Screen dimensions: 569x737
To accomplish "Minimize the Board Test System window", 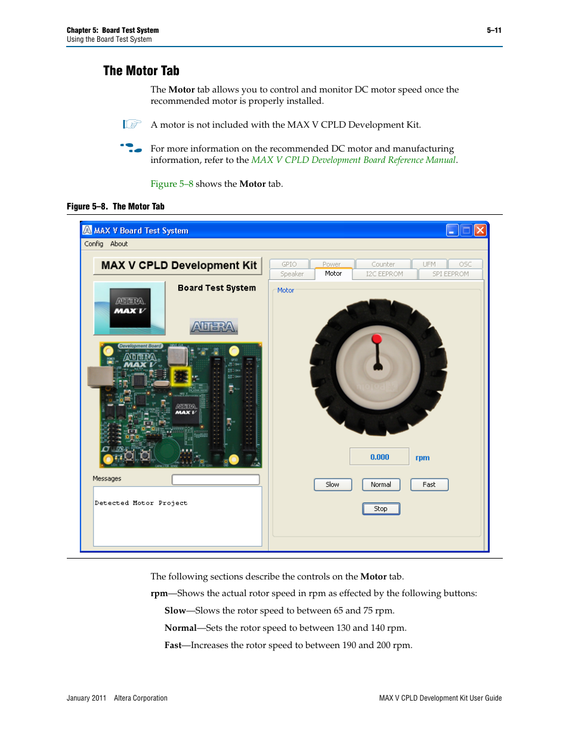I will click(x=453, y=230).
